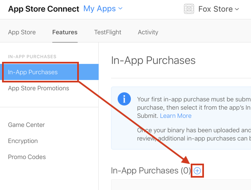Viewport: 251px width, 190px height.
Task: Open the TestFlight tab
Action: tap(108, 32)
